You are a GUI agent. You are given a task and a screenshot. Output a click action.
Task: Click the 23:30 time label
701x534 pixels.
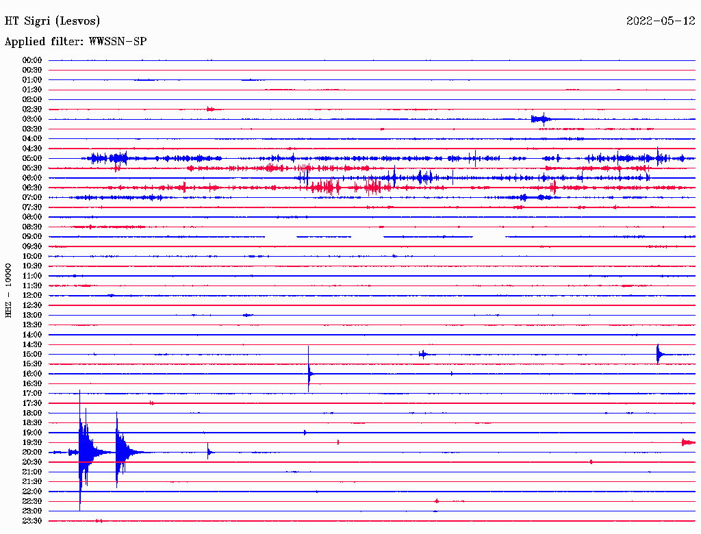32,520
